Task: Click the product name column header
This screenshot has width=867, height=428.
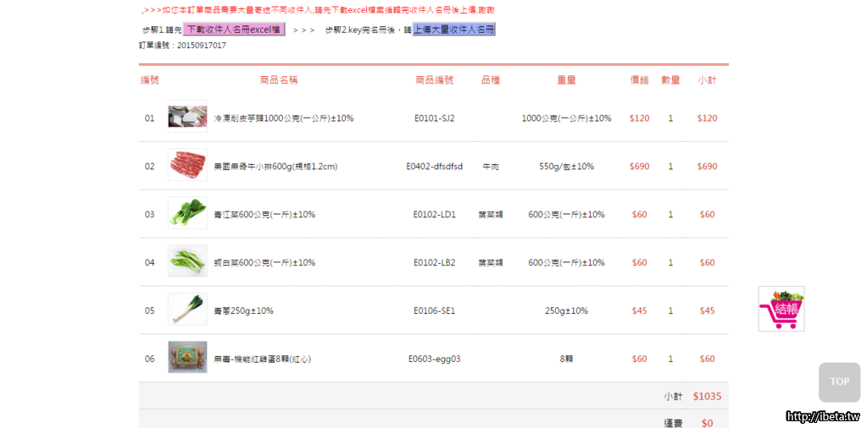Action: coord(279,80)
